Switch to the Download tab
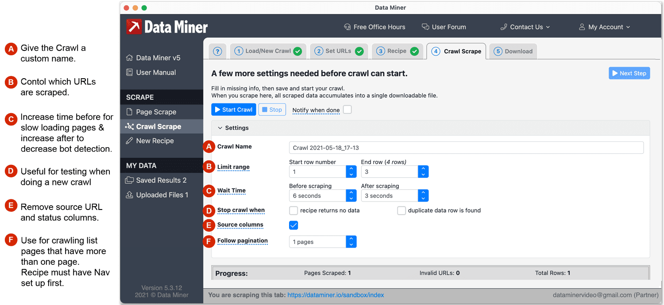This screenshot has height=305, width=664. 513,51
